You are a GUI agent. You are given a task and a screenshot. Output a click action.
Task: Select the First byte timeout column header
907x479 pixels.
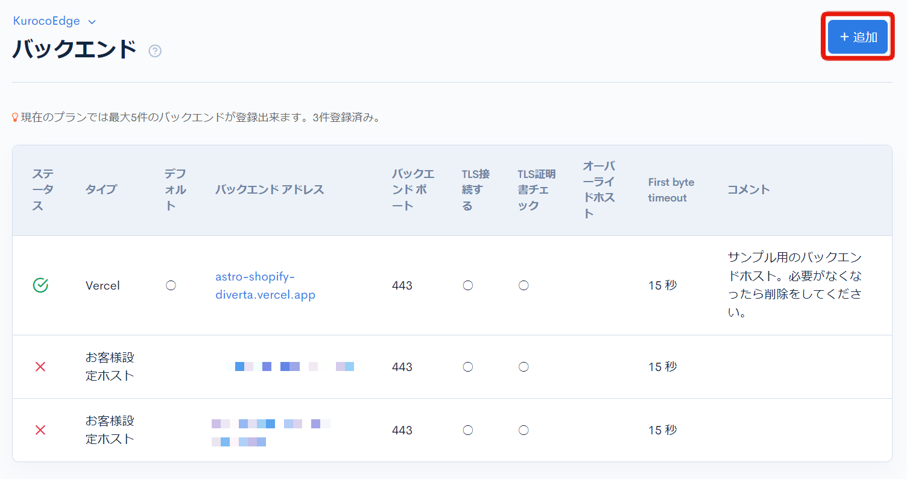pos(671,190)
